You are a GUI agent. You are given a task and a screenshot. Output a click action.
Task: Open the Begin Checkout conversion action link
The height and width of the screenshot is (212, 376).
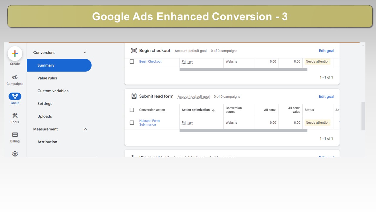pos(150,62)
